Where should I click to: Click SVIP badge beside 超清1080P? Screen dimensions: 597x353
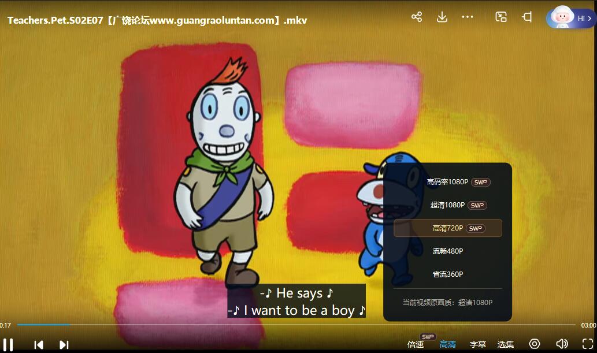coord(477,205)
